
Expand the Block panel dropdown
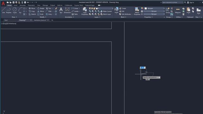click(123, 17)
